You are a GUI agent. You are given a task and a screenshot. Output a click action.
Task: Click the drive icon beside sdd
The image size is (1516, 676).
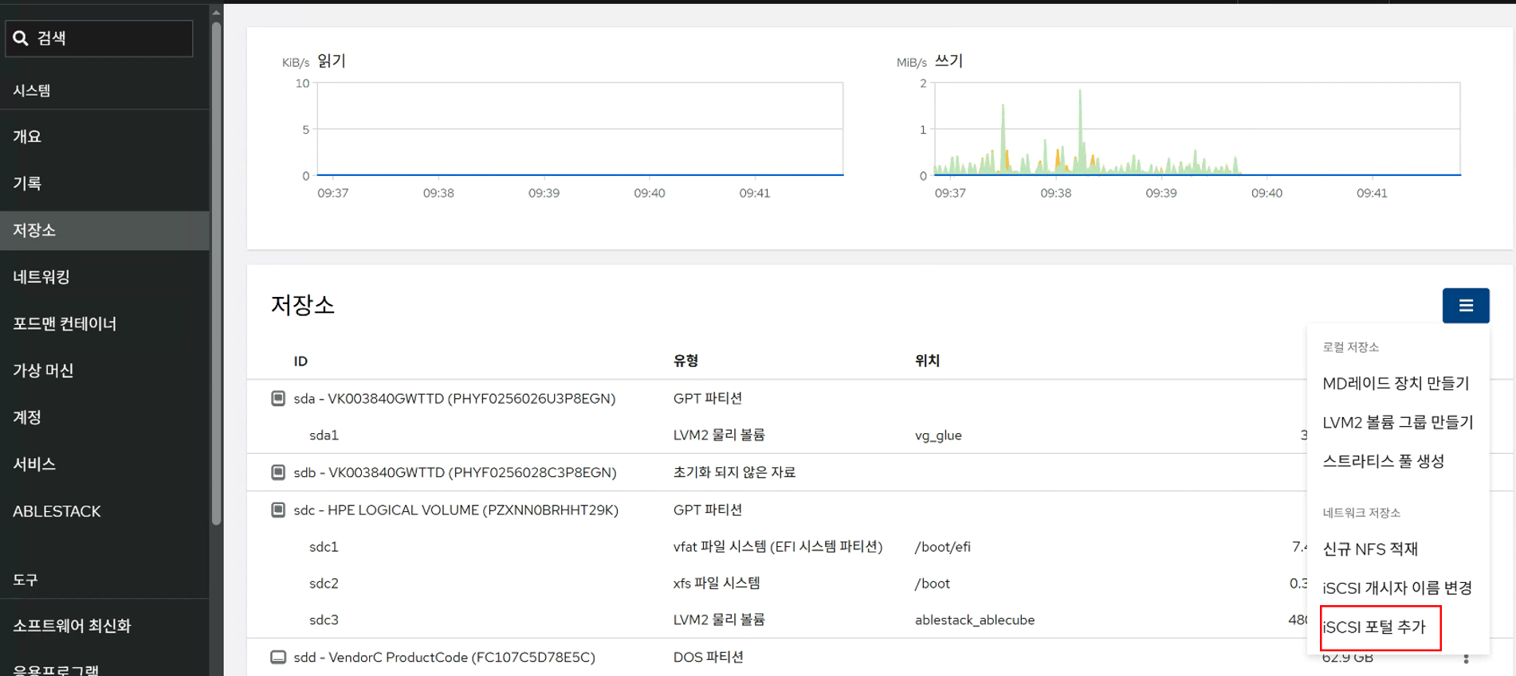(x=278, y=657)
